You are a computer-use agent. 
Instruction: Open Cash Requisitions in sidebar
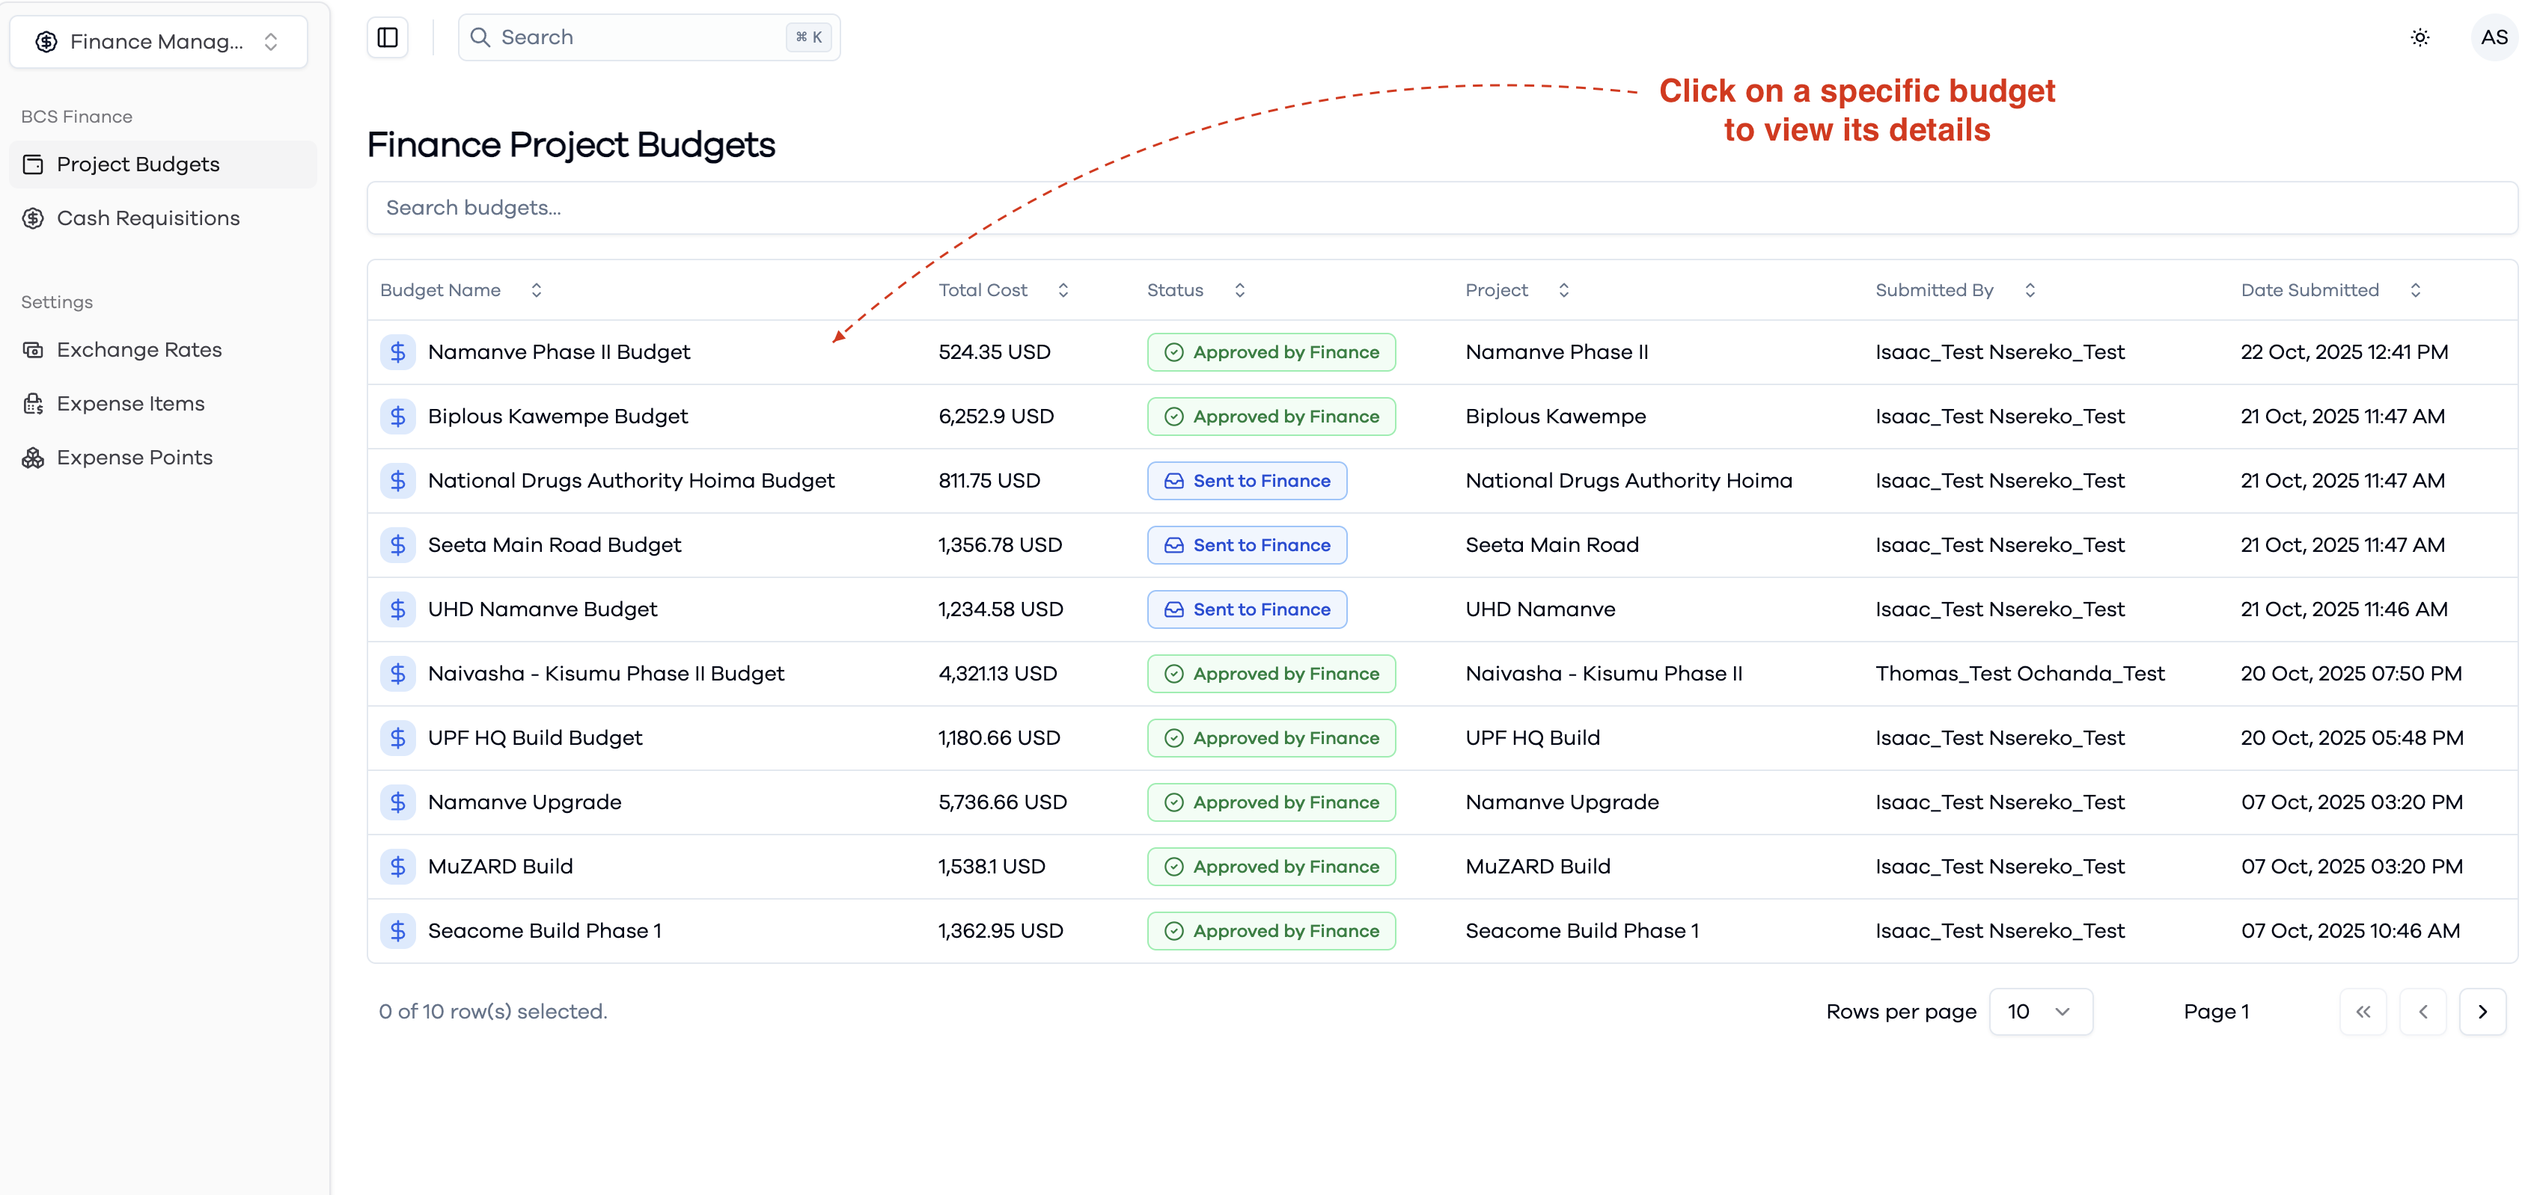(x=163, y=218)
